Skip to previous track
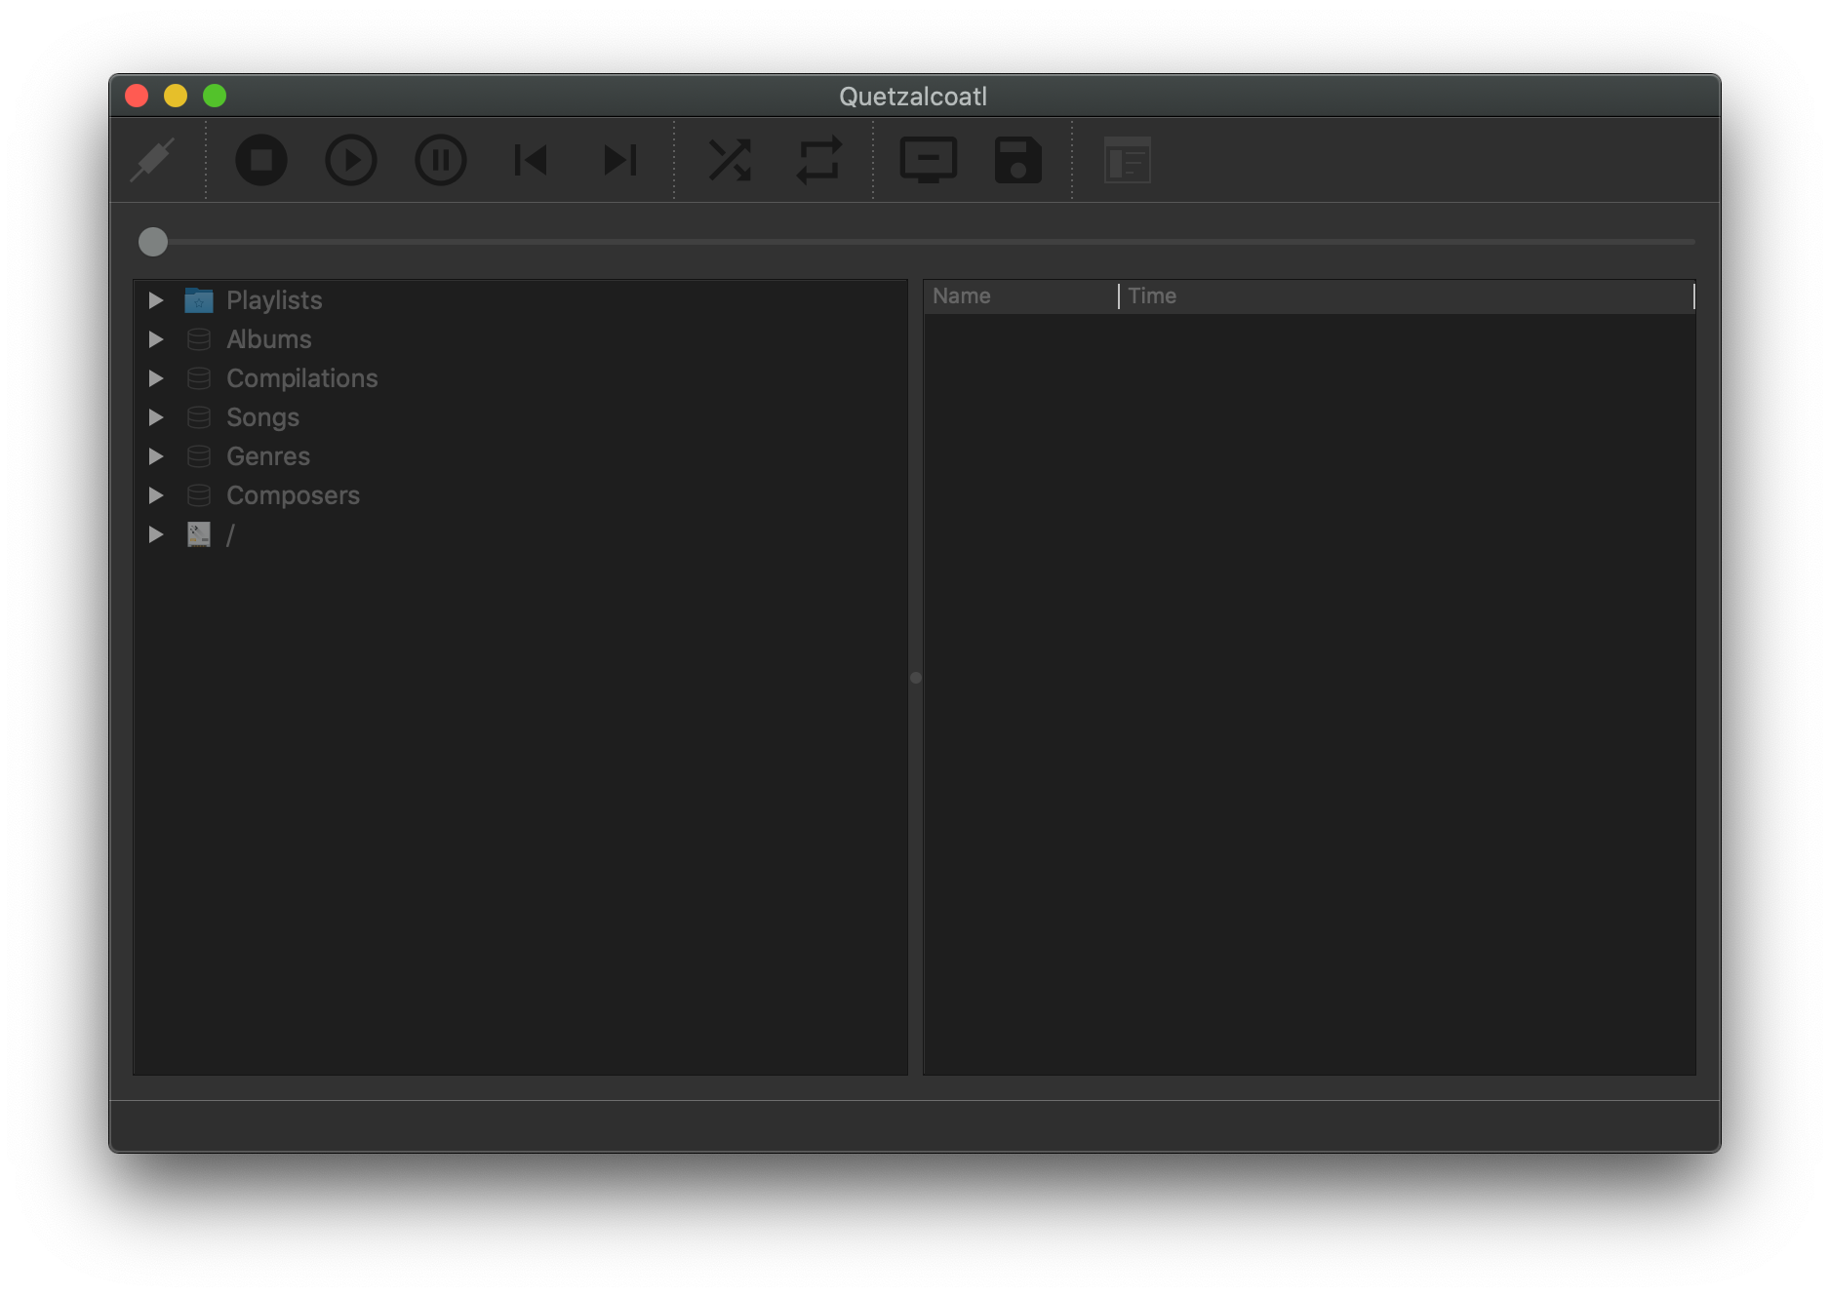The height and width of the screenshot is (1297, 1830). coord(529,160)
